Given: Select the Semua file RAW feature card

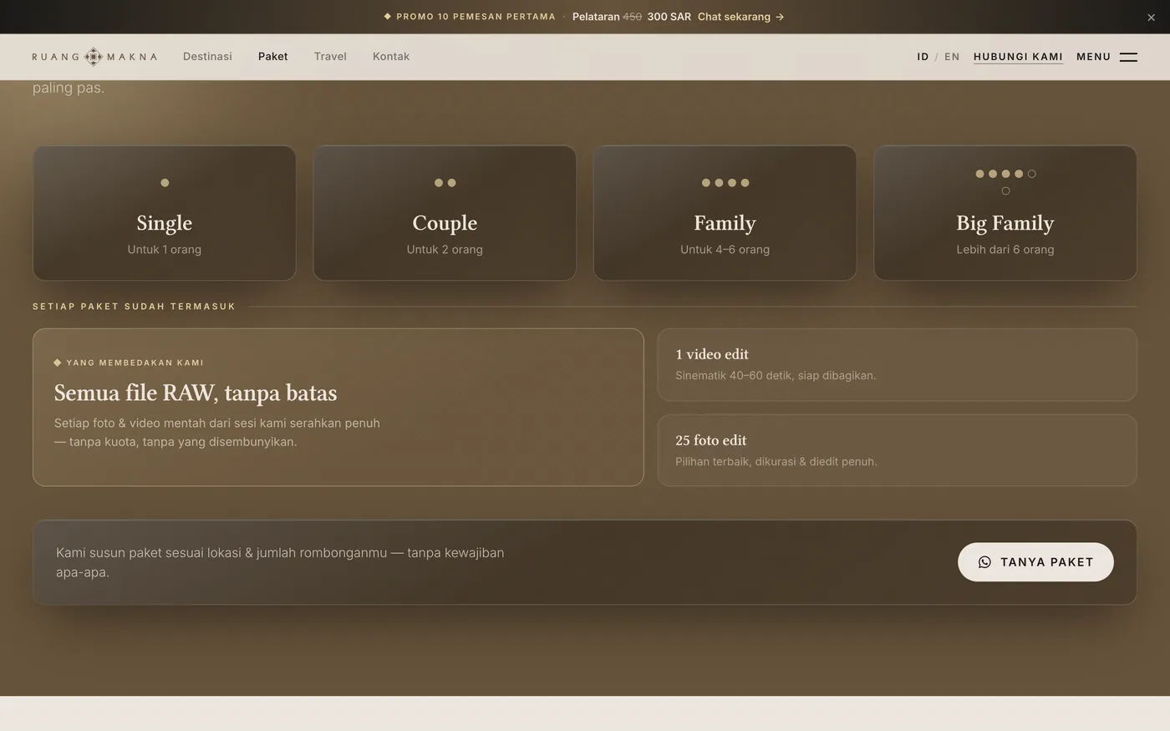Looking at the screenshot, I should (338, 407).
